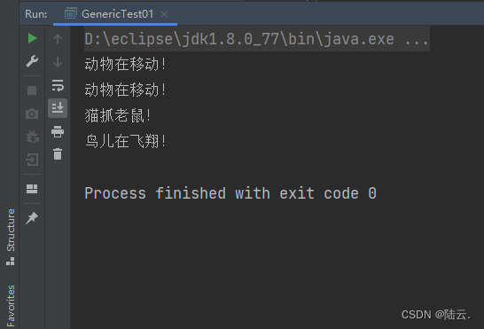Click the down arrow in the console toolbar

coord(58,62)
